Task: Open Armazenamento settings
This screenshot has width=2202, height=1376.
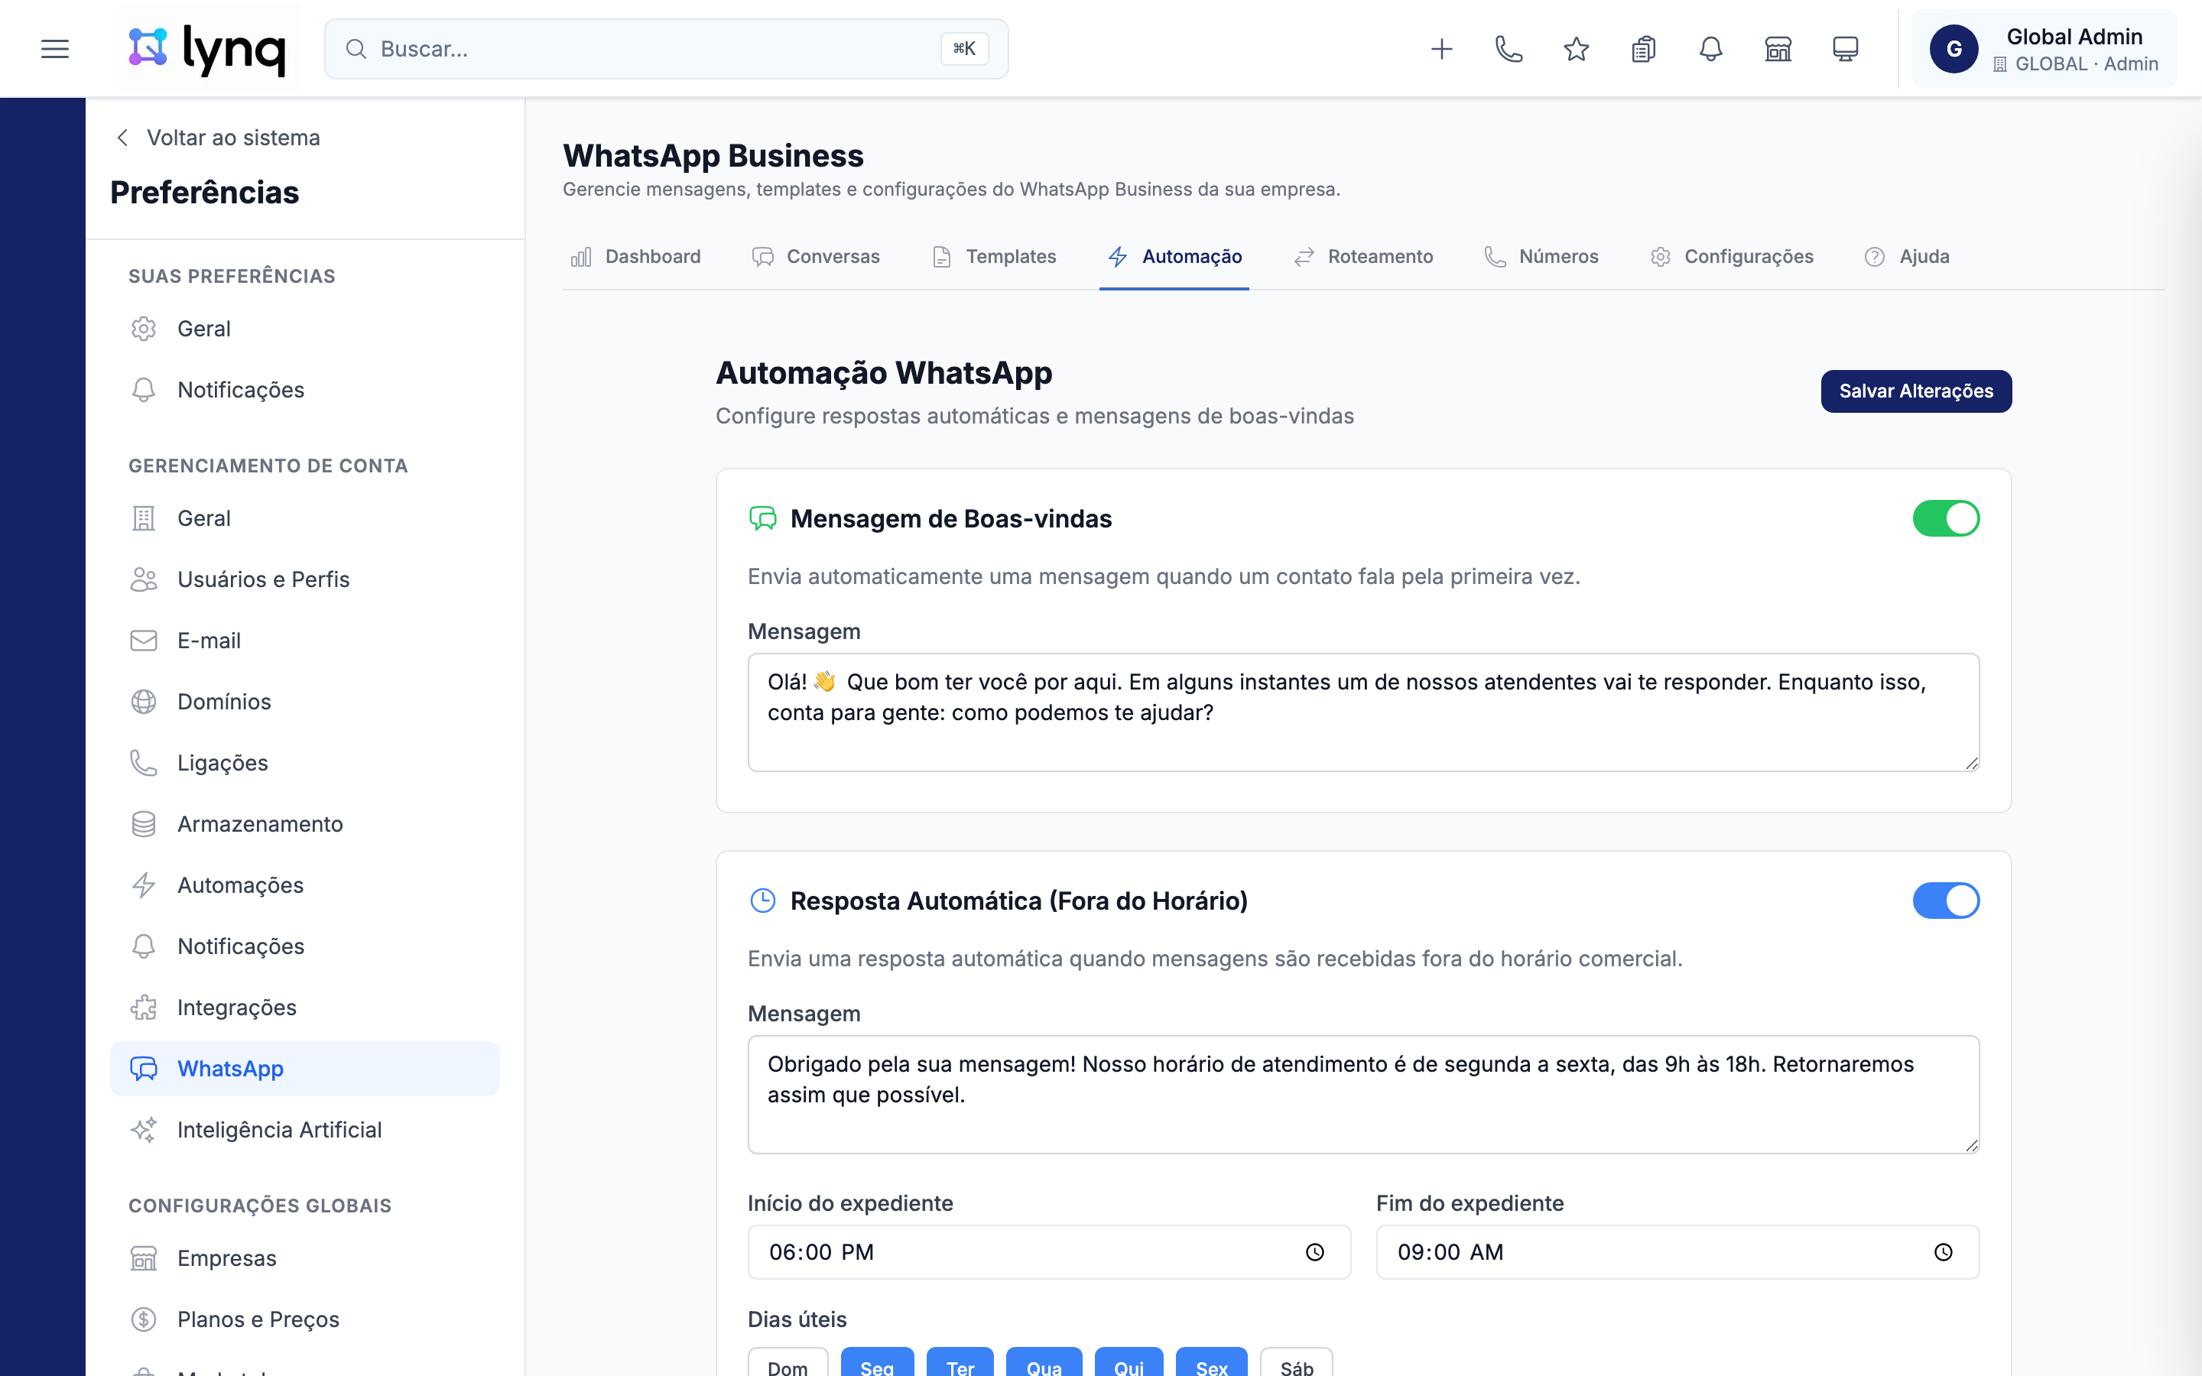Action: 305,823
